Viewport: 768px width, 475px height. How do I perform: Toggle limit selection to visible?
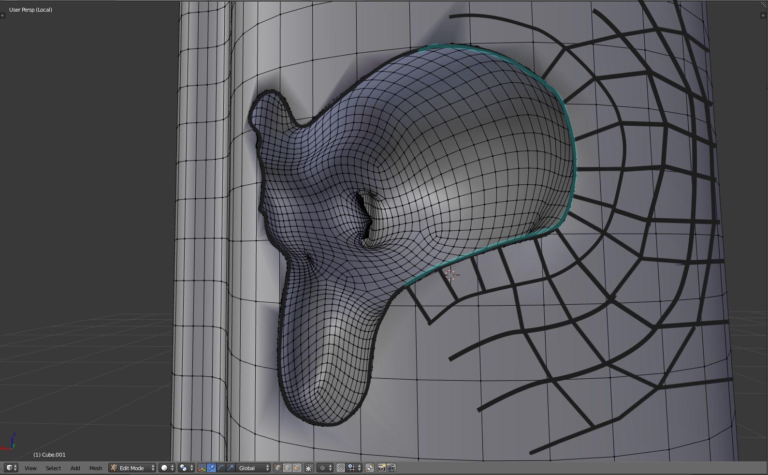point(309,468)
